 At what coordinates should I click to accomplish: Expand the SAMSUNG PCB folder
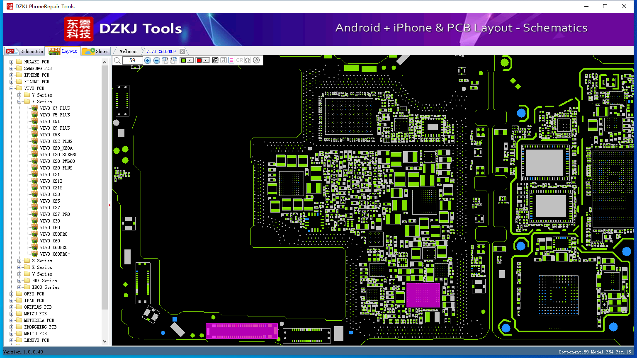pos(12,68)
